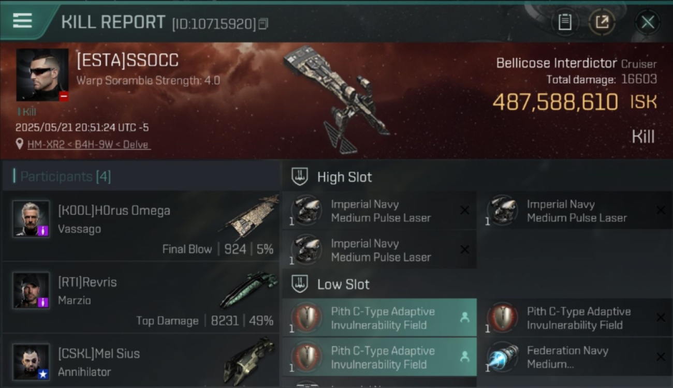Click the share export icon

(x=602, y=22)
